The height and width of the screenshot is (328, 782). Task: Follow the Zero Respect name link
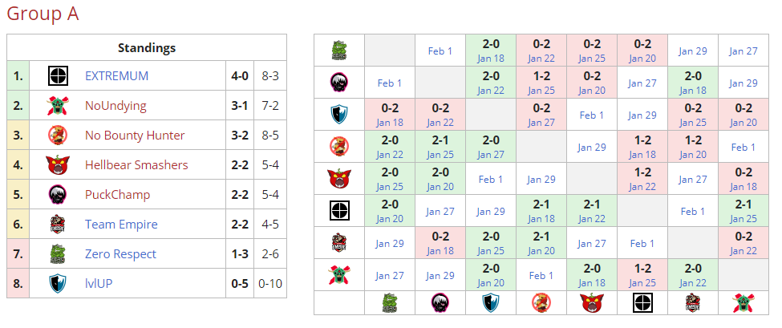[121, 254]
